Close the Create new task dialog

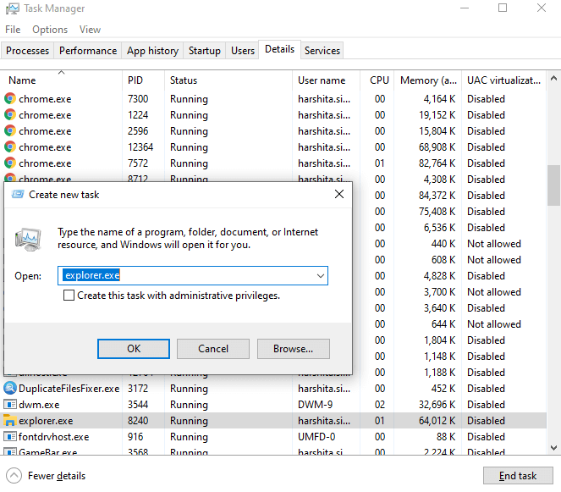(x=339, y=194)
